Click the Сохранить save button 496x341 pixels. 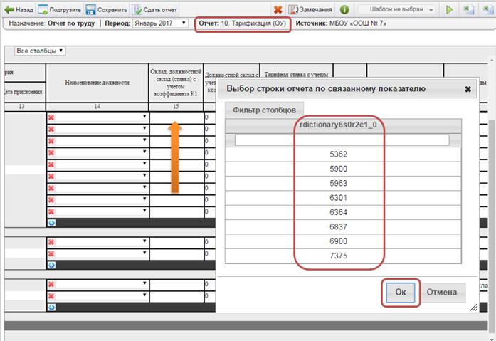[x=106, y=10]
